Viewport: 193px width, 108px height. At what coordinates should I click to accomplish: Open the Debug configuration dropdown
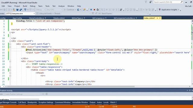pos(44,10)
